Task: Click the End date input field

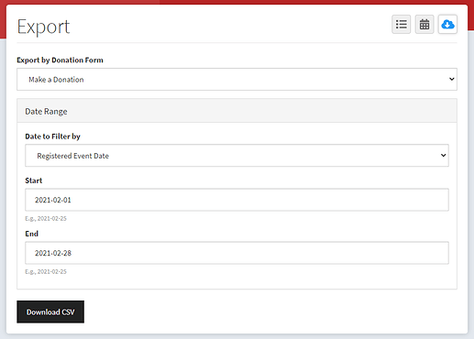Action: click(x=237, y=253)
